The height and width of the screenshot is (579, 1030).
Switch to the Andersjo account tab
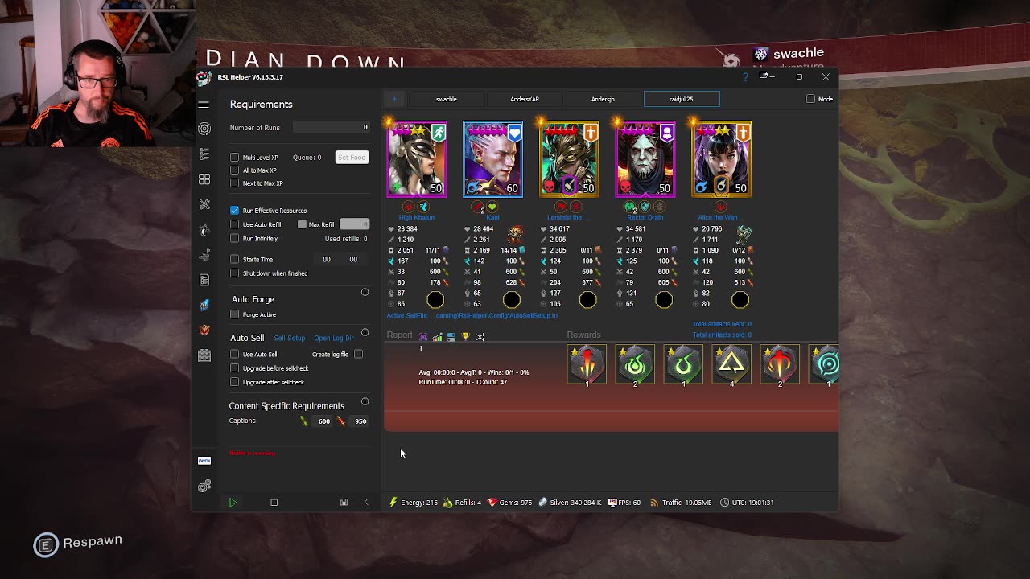603,99
